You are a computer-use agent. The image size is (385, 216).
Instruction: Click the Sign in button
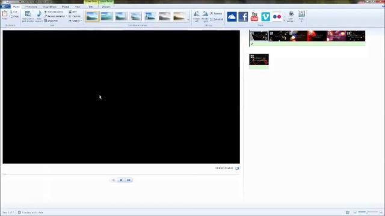(x=301, y=17)
